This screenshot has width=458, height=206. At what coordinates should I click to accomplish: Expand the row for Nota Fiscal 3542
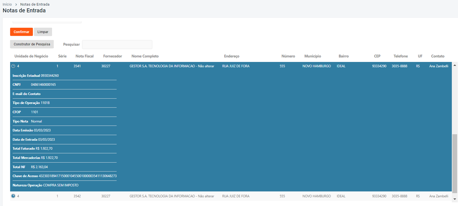pyautogui.click(x=13, y=196)
